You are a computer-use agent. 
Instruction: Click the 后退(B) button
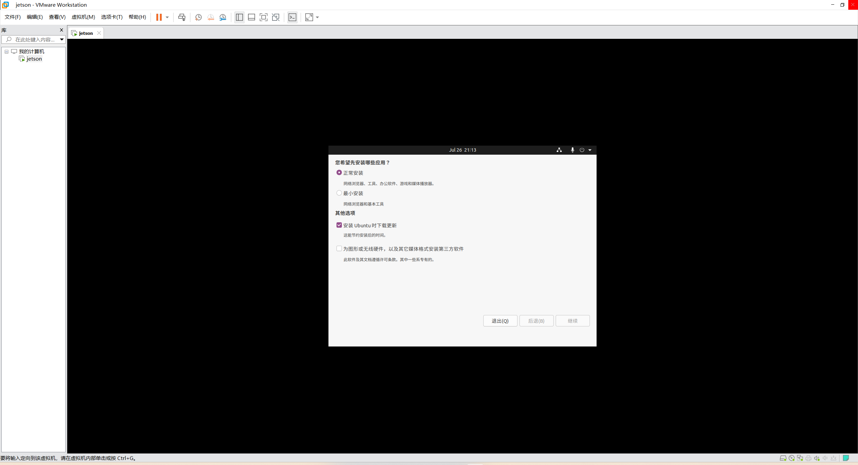pos(536,321)
